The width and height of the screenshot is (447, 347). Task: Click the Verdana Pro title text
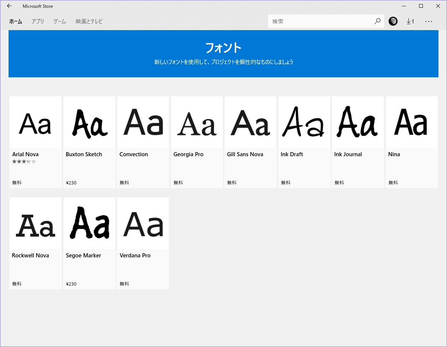pos(135,256)
